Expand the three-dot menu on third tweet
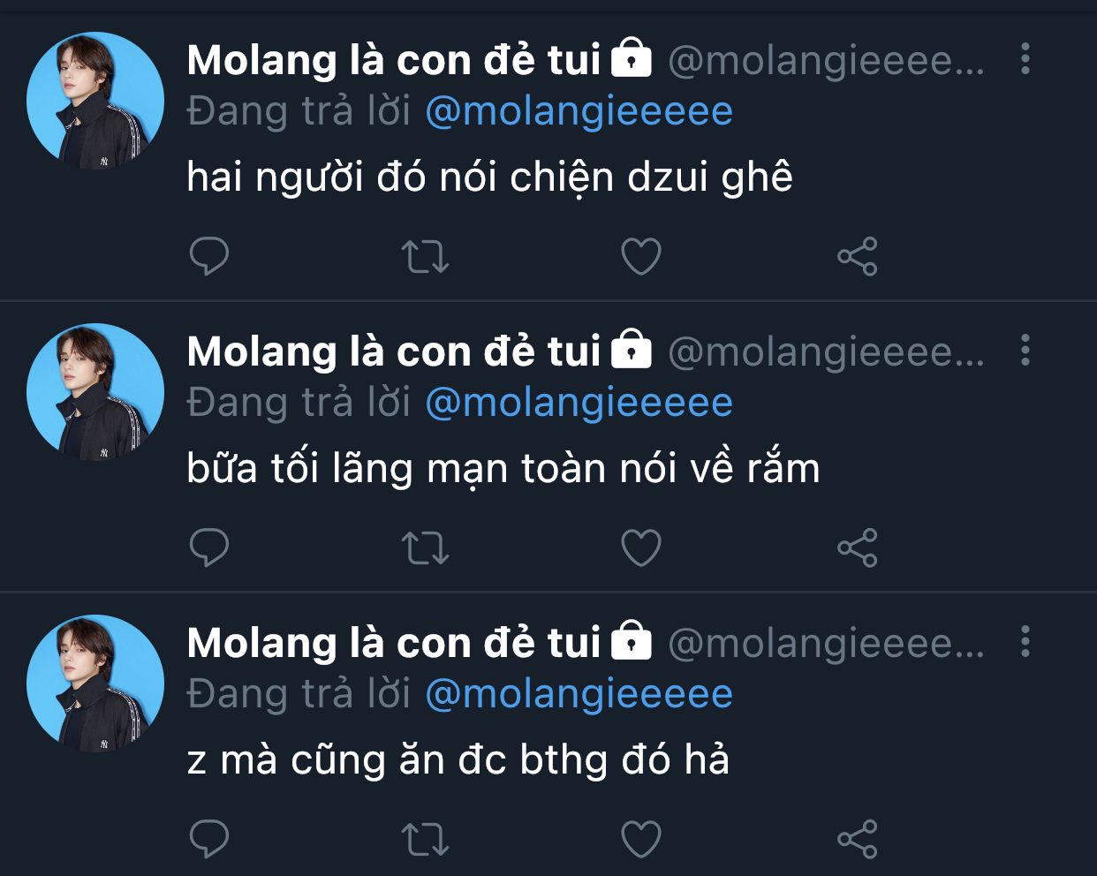The height and width of the screenshot is (876, 1097). [x=1025, y=642]
